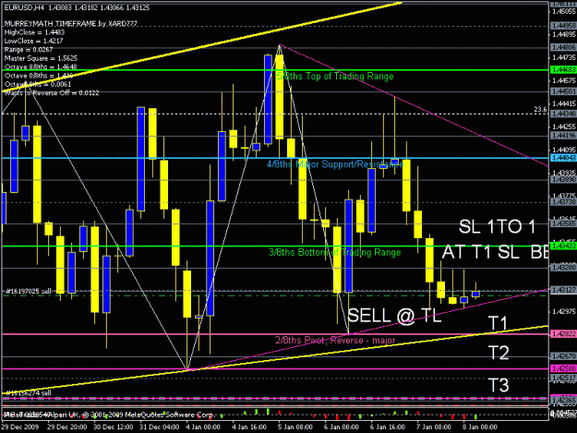
Task: Select the 3/8ths Bottom of Trading Range label
Action: pyautogui.click(x=334, y=252)
